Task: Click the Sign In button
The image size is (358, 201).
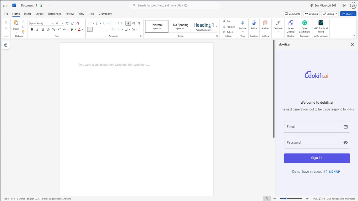Action: click(317, 158)
